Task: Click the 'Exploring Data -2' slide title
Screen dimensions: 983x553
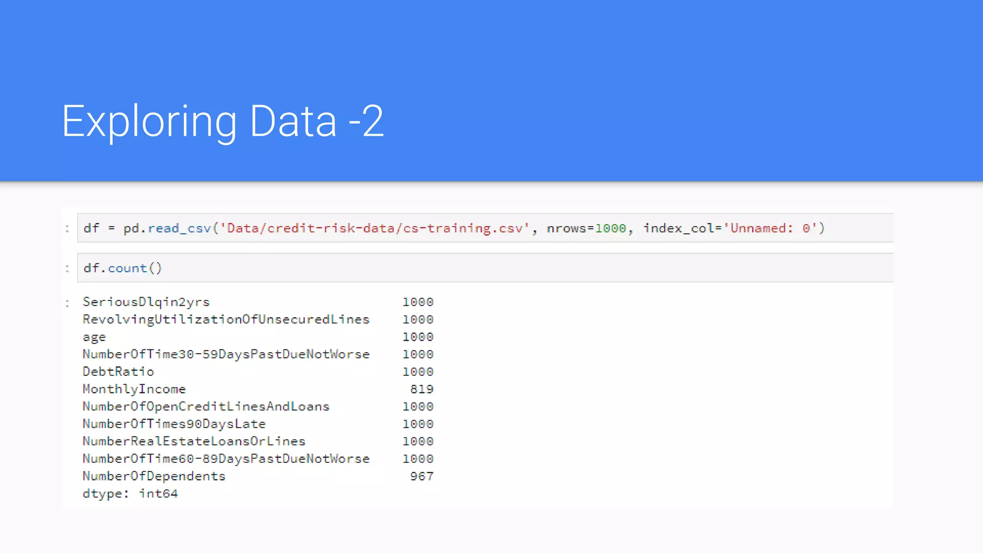Action: click(x=223, y=121)
